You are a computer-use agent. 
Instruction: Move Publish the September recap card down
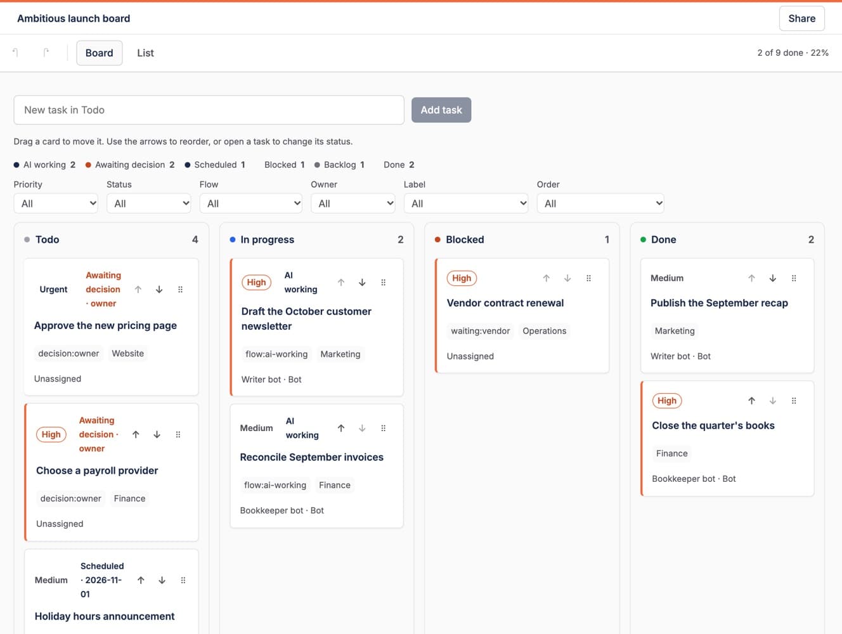tap(772, 278)
